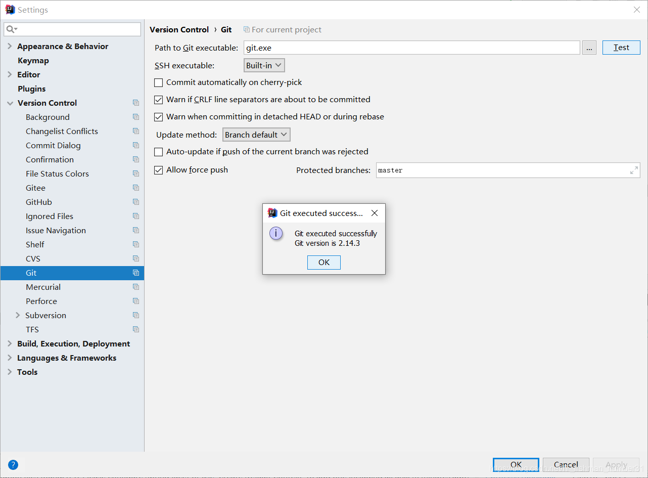Image resolution: width=648 pixels, height=478 pixels.
Task: Click the per-project icon beside Issue Navigation
Action: point(136,230)
